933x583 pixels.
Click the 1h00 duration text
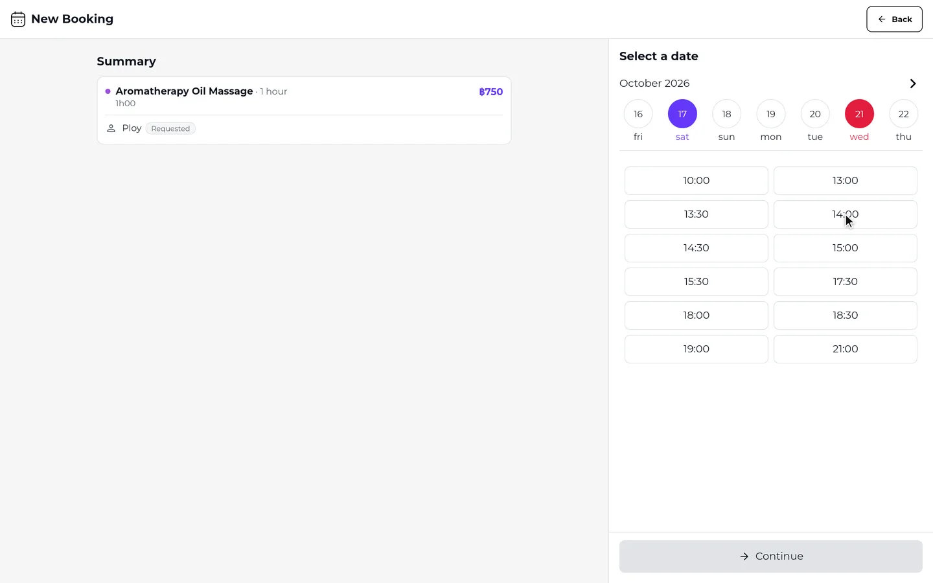pyautogui.click(x=126, y=104)
